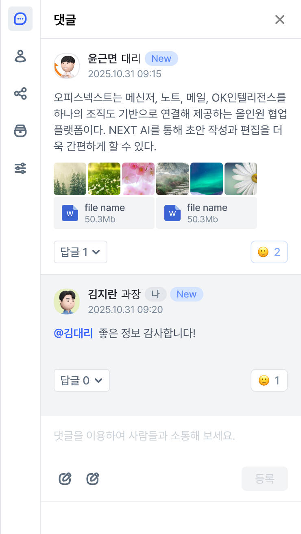This screenshot has width=301, height=534.
Task: Toggle the emoji reaction showing 1
Action: [269, 380]
